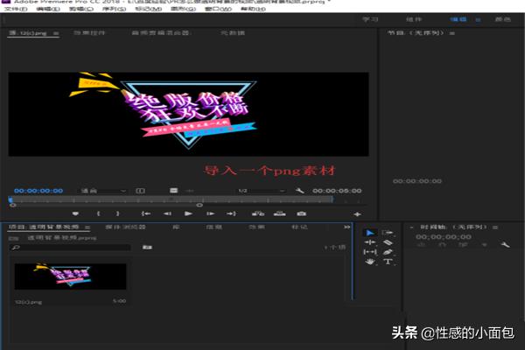Open the File menu
Viewport: 525px width, 350px height.
point(16,9)
